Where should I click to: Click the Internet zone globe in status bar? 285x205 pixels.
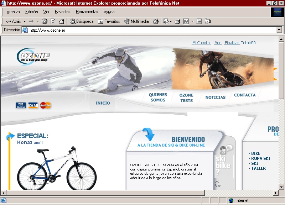[231, 200]
